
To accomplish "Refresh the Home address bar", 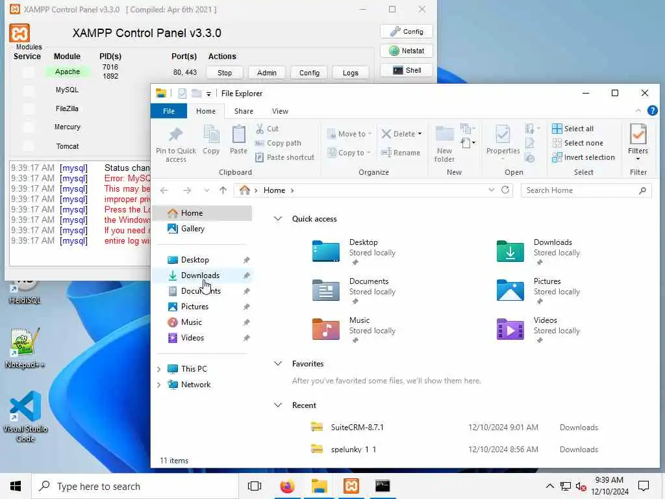I will 505,190.
